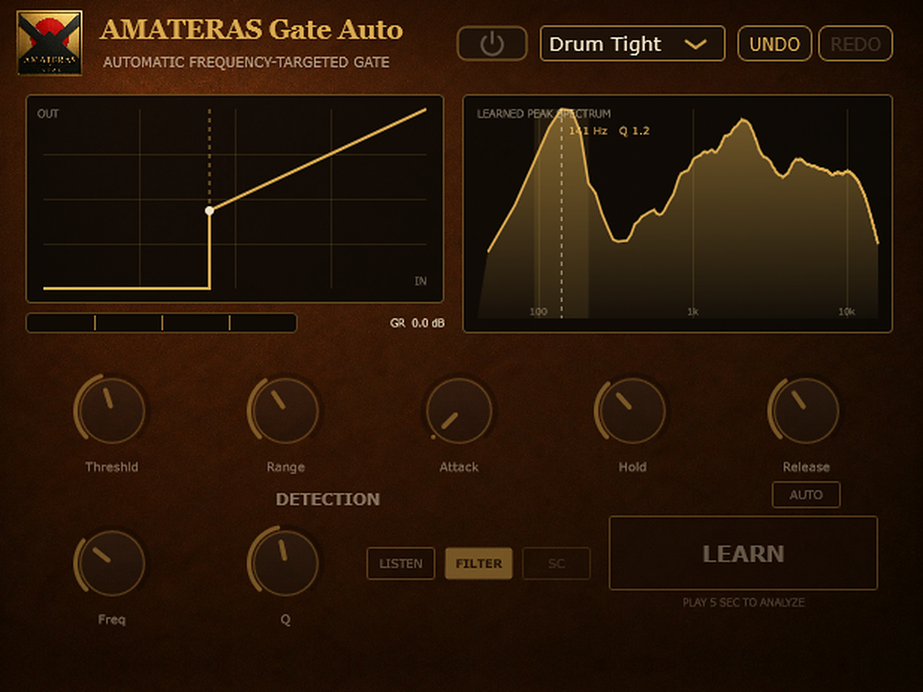Click the detection Freq knob
Screen dimensions: 923x692
point(111,563)
